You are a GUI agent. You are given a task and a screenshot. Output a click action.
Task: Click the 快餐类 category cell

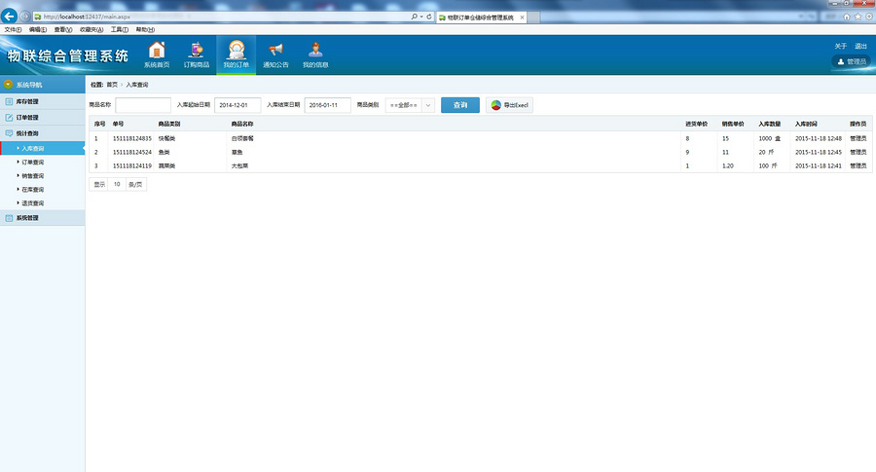(167, 138)
